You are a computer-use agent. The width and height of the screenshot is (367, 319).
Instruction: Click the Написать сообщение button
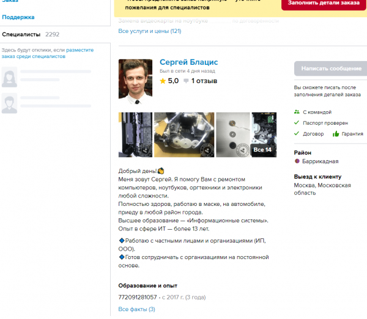(331, 68)
